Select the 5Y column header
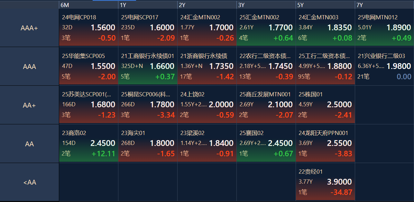 click(325, 5)
